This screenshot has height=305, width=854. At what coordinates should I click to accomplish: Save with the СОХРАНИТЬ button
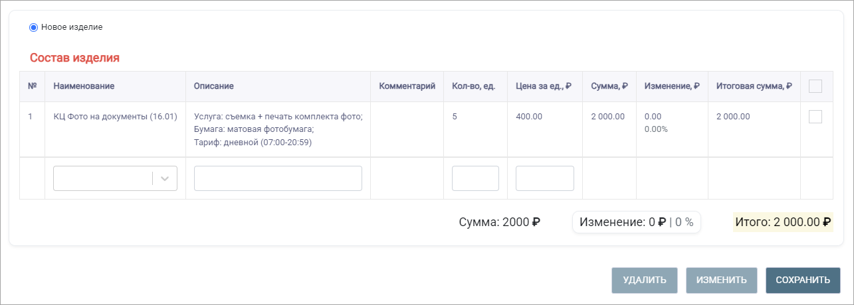(x=803, y=280)
